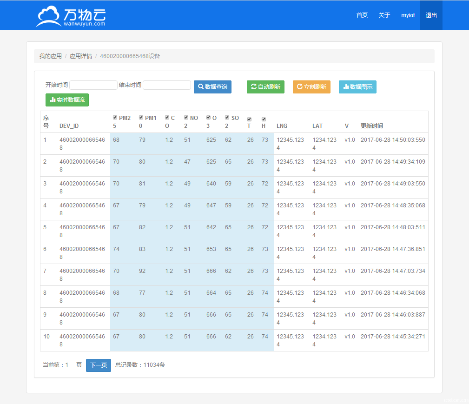The image size is (469, 404).
Task: Go to 应用详情 breadcrumb
Action: point(81,56)
